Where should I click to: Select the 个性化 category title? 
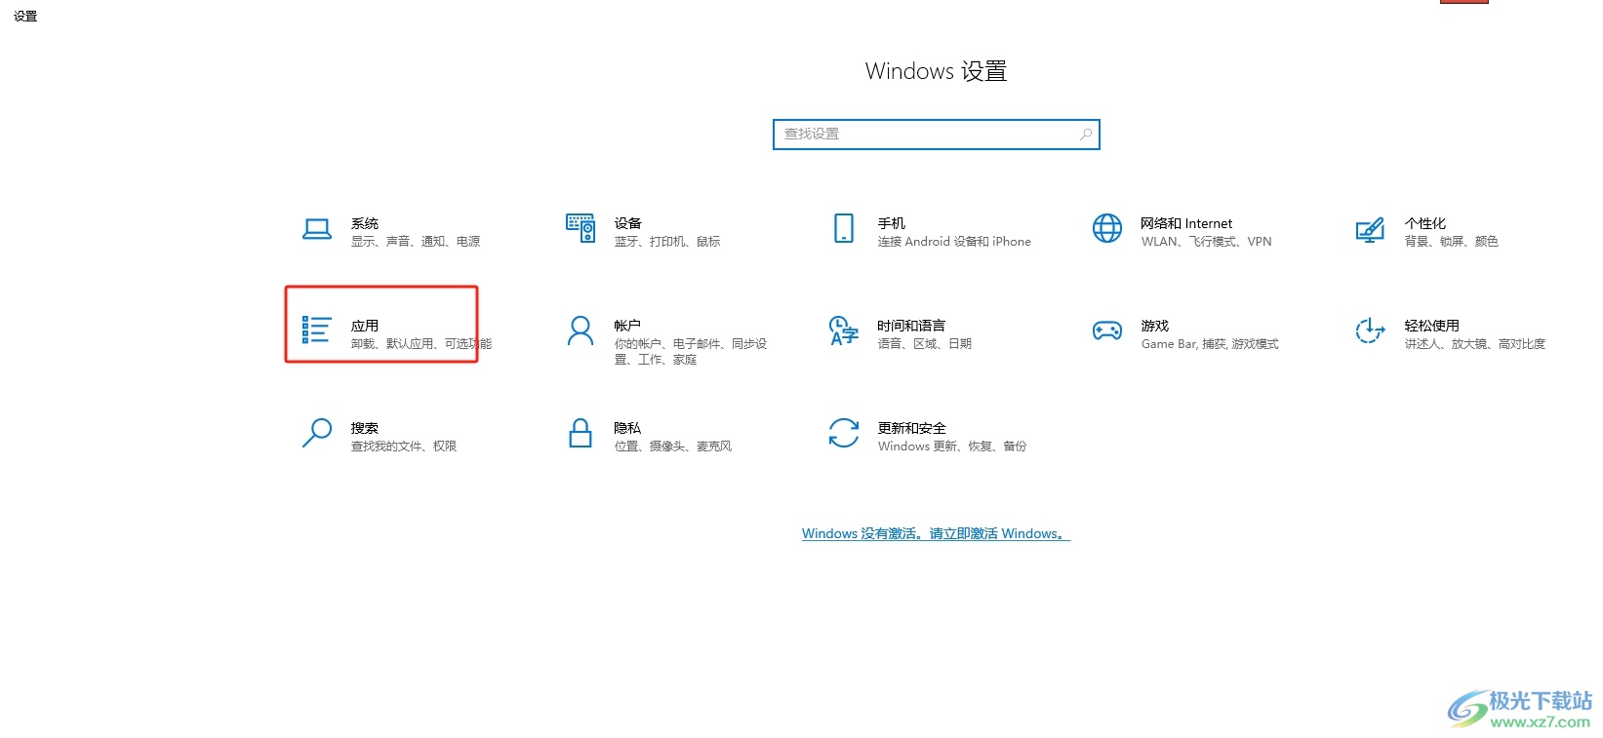point(1425,223)
